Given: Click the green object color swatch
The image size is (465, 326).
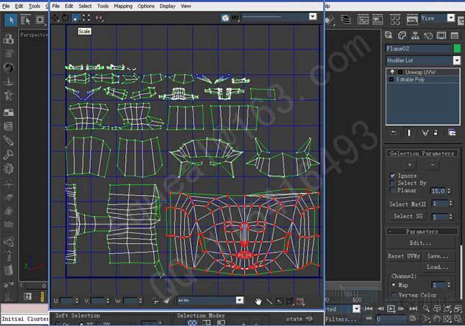Looking at the screenshot, I should [x=456, y=49].
